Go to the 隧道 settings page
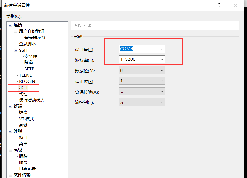247x178 pixels. click(29, 62)
